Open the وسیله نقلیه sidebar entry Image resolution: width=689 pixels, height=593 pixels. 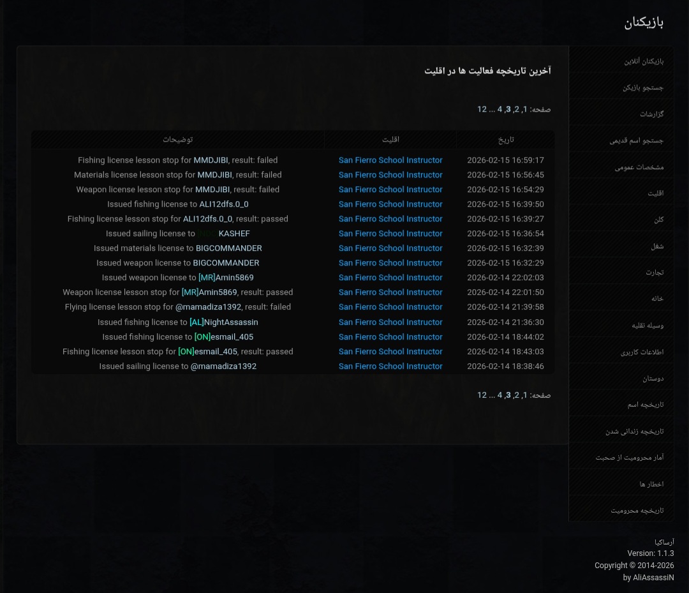pyautogui.click(x=647, y=326)
